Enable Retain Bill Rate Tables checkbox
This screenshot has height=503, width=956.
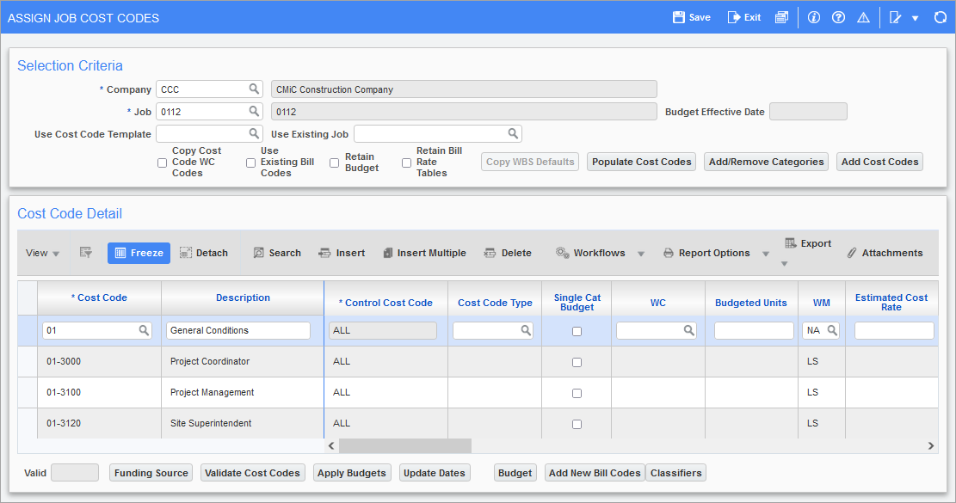(x=406, y=163)
